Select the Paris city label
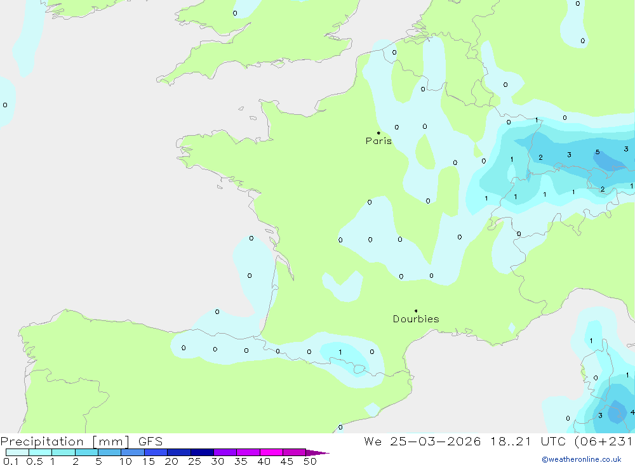The width and height of the screenshot is (635, 465). (x=378, y=141)
